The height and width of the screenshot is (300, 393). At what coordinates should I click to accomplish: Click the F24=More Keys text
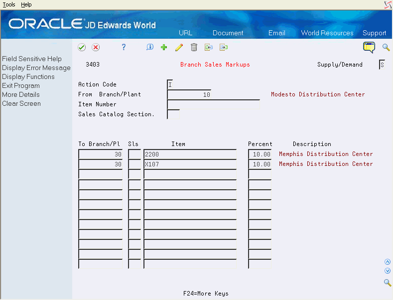coord(206,294)
